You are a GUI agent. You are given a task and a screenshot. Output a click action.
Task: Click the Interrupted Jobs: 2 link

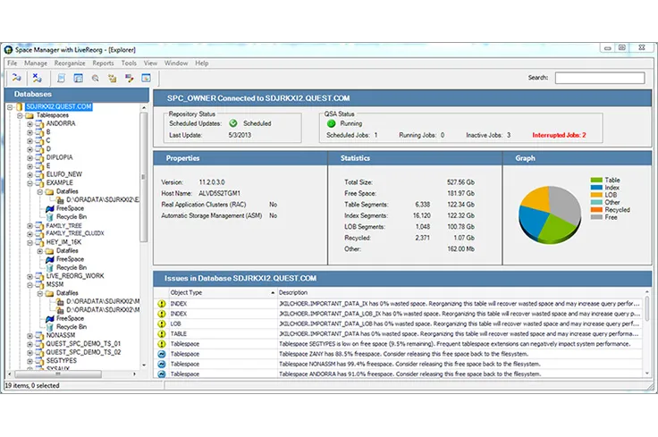559,135
